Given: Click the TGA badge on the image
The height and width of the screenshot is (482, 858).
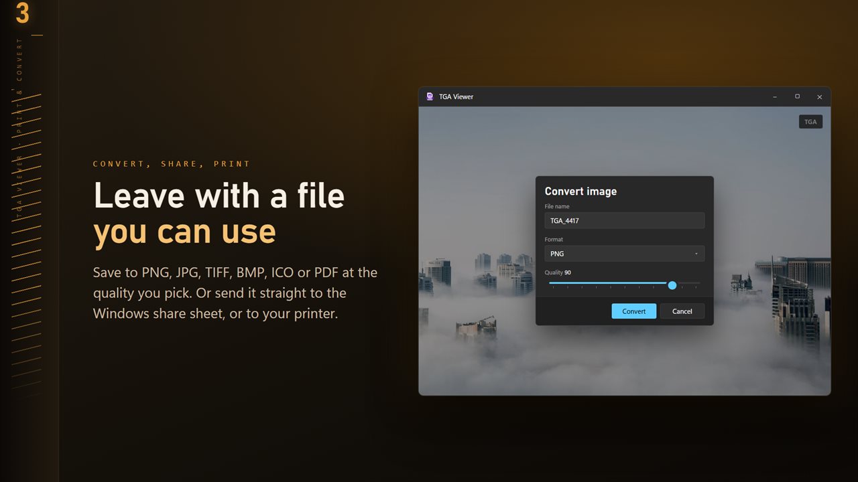Looking at the screenshot, I should (x=810, y=122).
